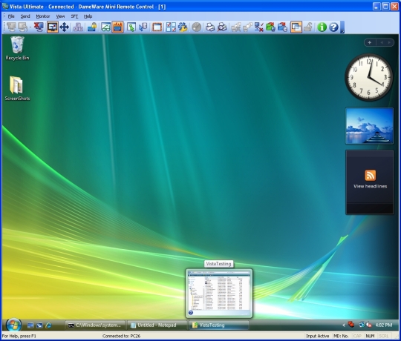Click the purple network boxes toolbar icon
The width and height of the screenshot is (401, 341).
click(x=78, y=27)
